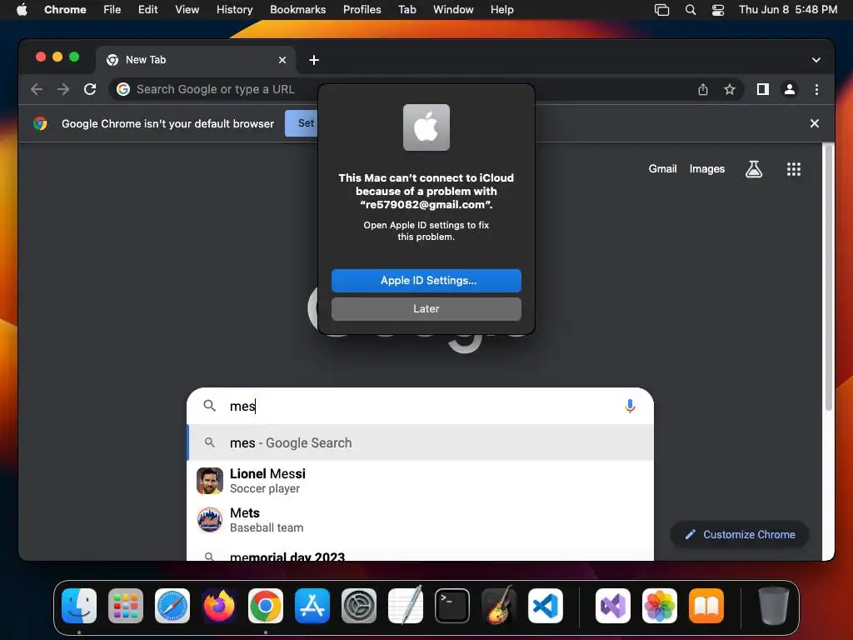
Task: Open Visual Studio Code from the Dock
Action: 545,606
